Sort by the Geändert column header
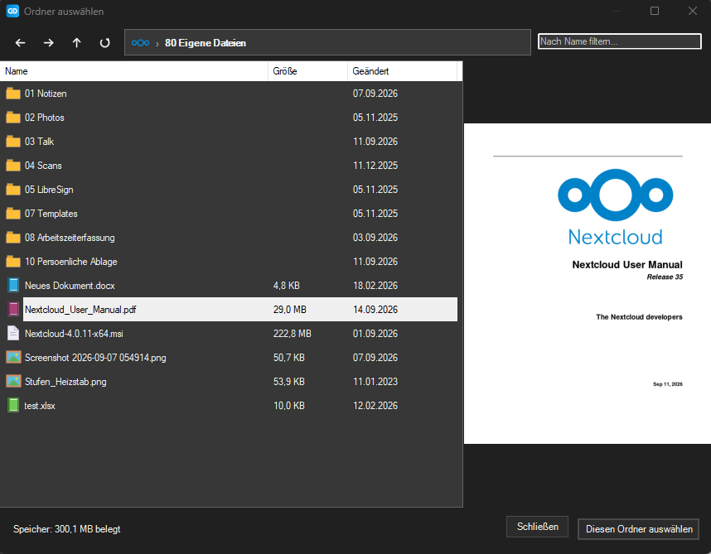The width and height of the screenshot is (711, 554). click(x=402, y=71)
